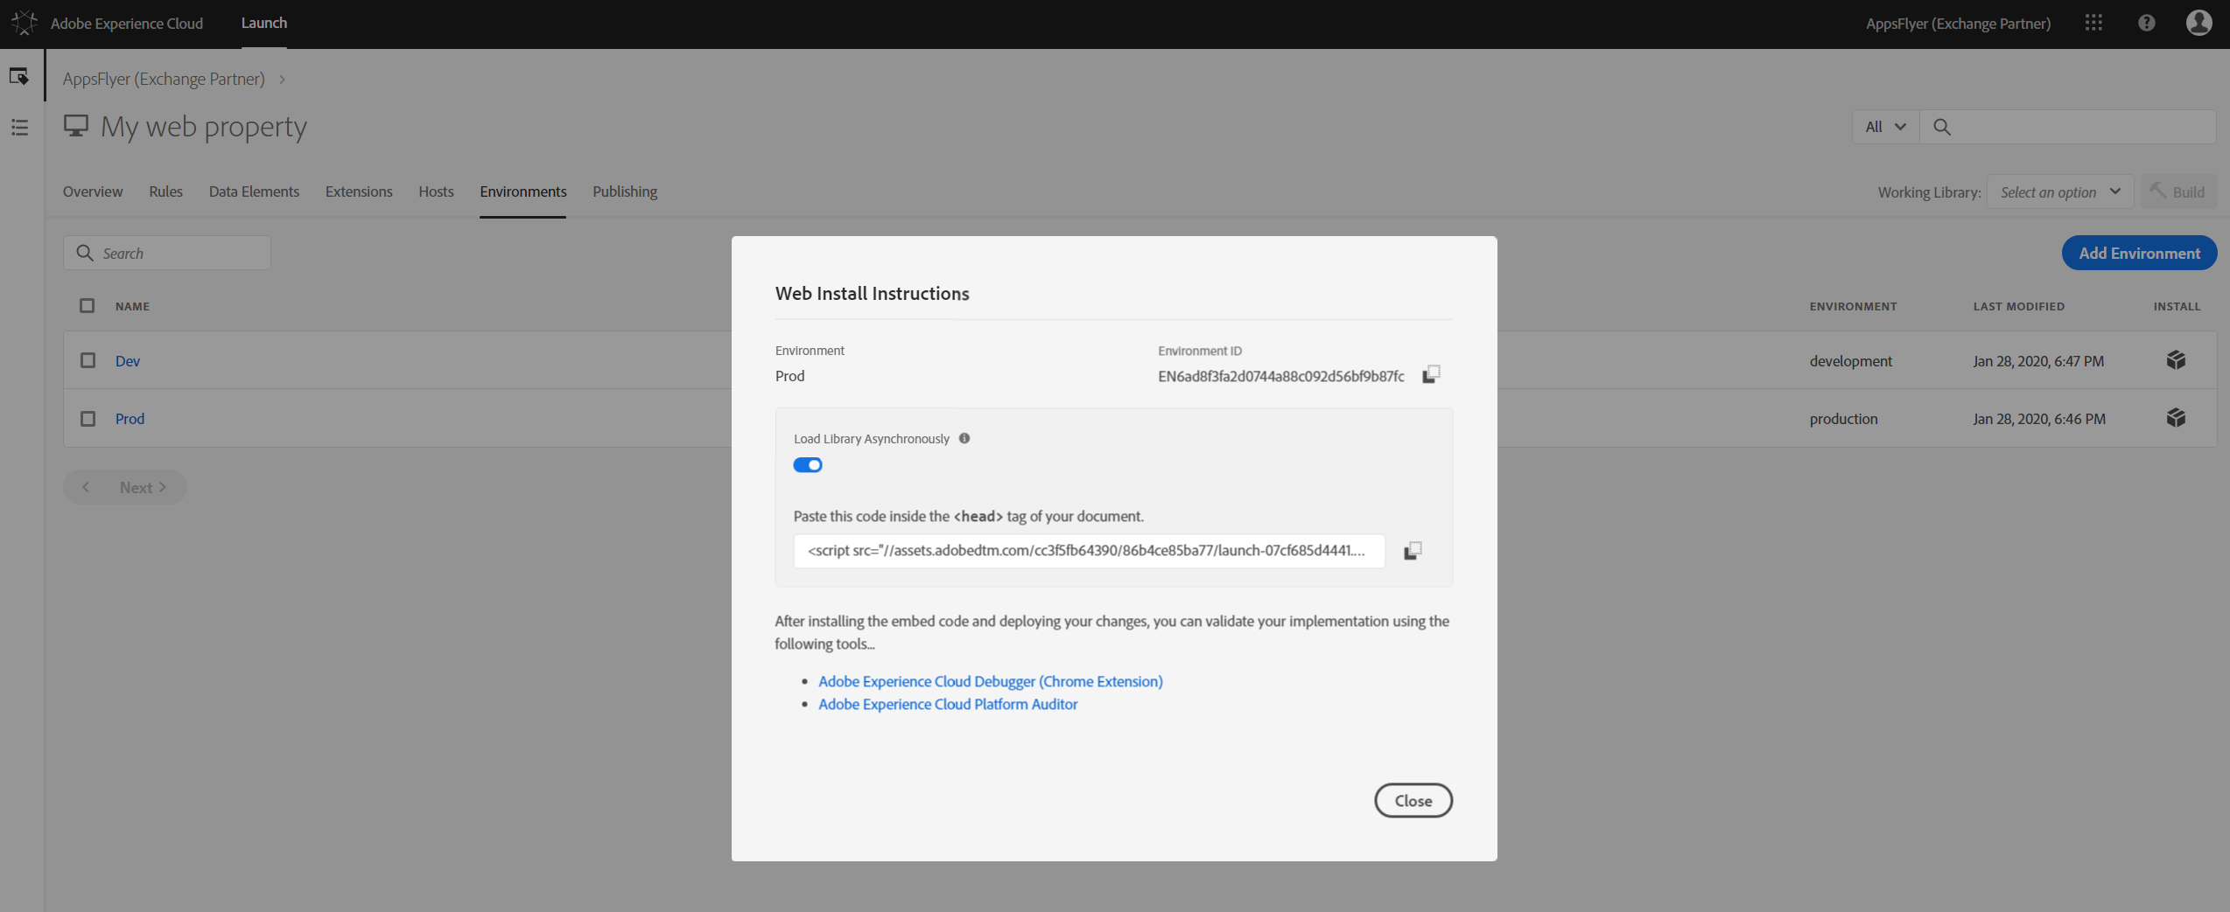Switch to the Publishing tab
2230x912 pixels.
pos(624,191)
